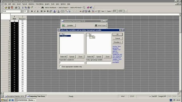
Task: Click the Save floppy disk icon
Action: (9, 8)
